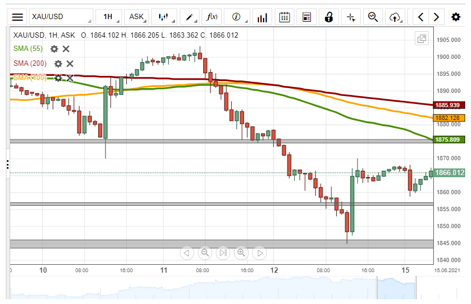Zoom in the chart with plus magnifier

(x=241, y=253)
